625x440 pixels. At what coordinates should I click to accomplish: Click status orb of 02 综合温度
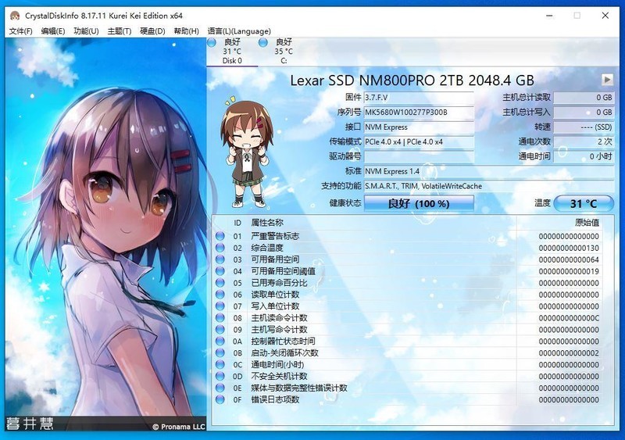(x=220, y=248)
